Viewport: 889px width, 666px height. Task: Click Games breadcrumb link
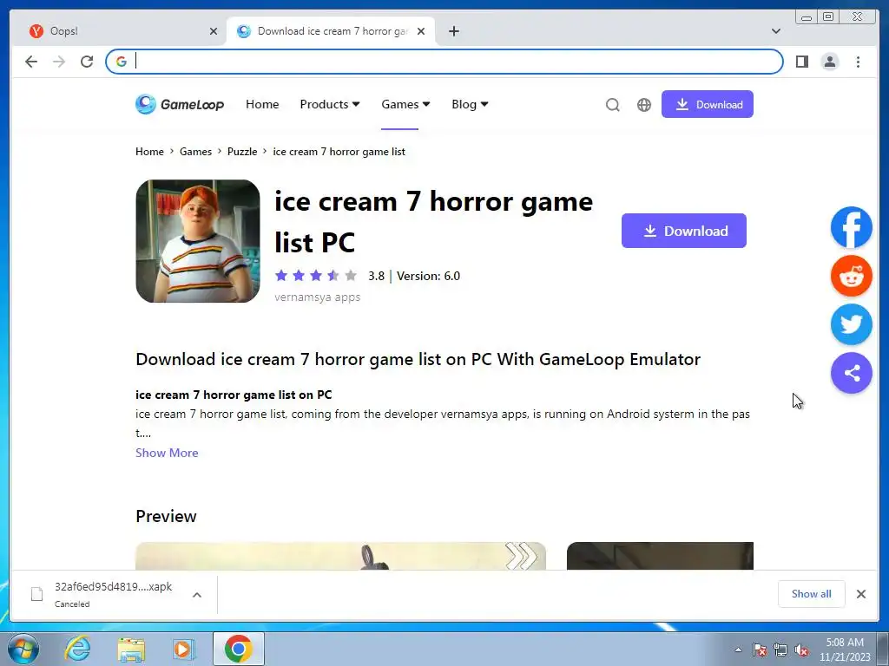(195, 152)
